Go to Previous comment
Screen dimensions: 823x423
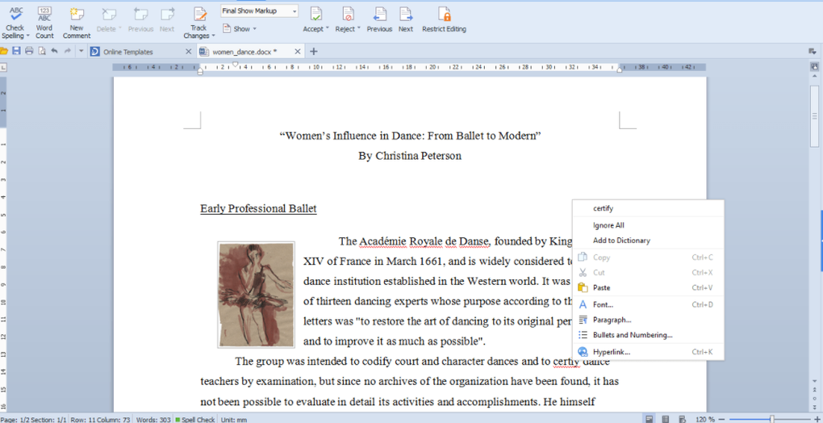tap(140, 20)
